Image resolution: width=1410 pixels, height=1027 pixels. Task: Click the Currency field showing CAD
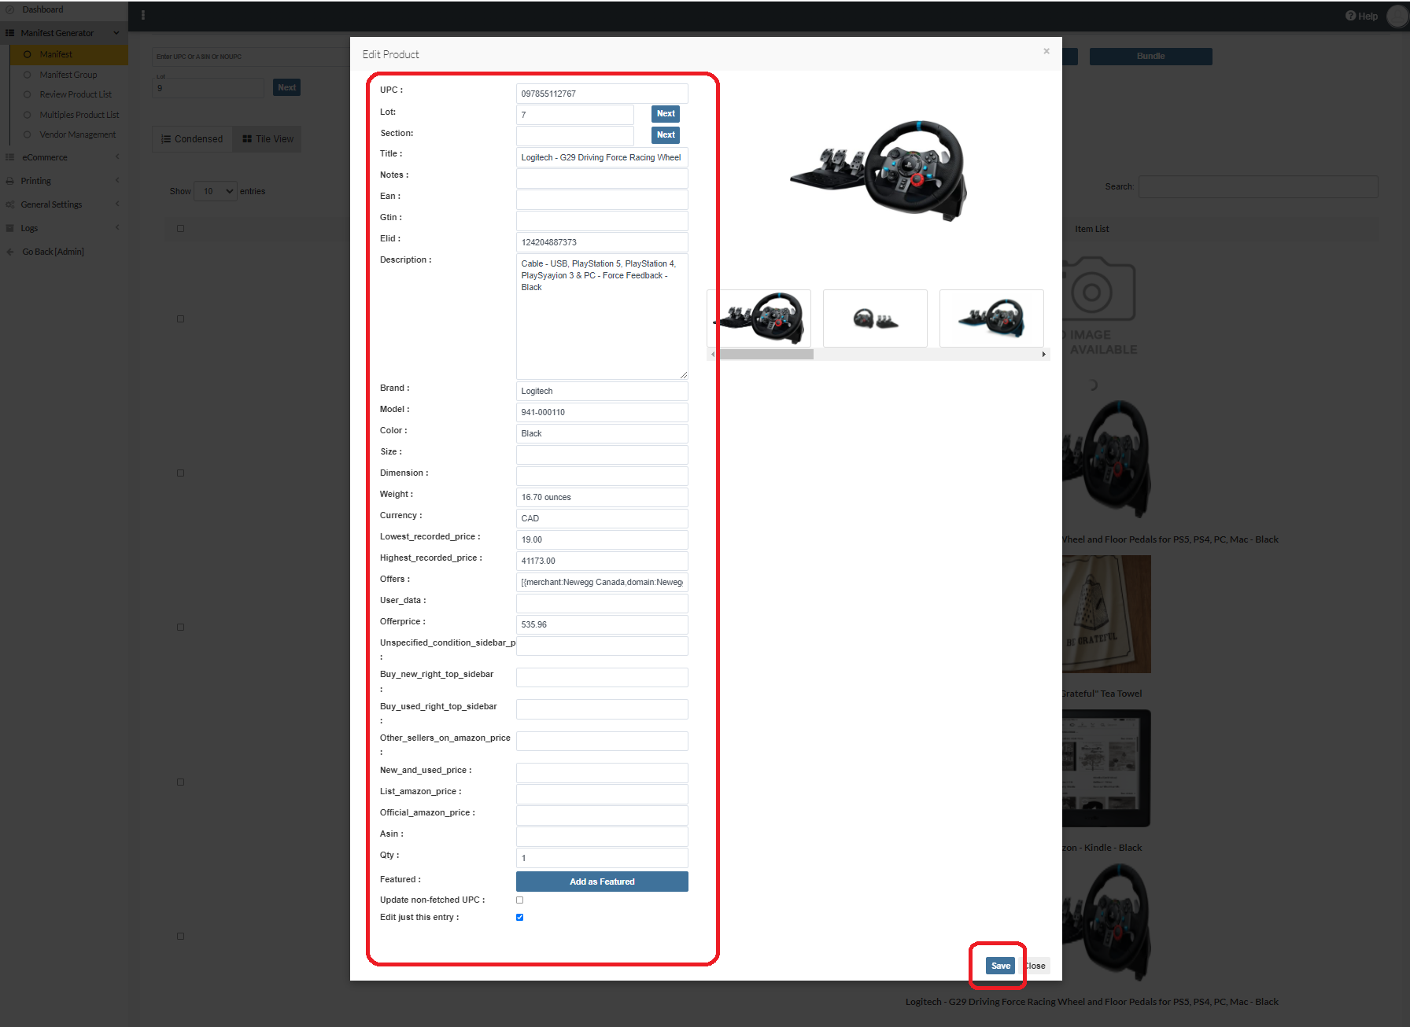[x=602, y=518]
